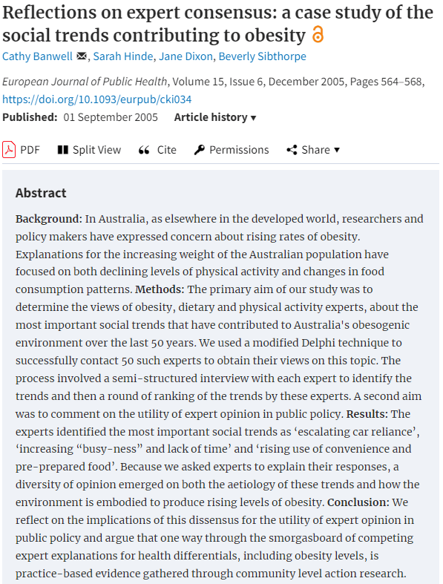Click the envelope icon beside Cathy Banwell
The width and height of the screenshot is (443, 584).
pyautogui.click(x=81, y=56)
